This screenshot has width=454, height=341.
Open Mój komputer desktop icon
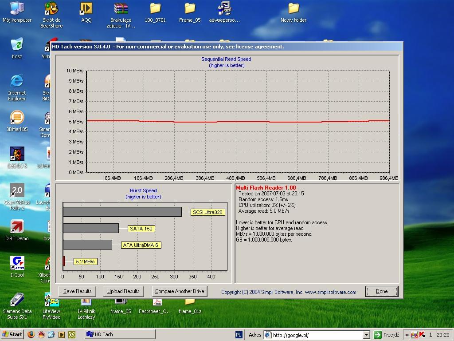tap(17, 12)
